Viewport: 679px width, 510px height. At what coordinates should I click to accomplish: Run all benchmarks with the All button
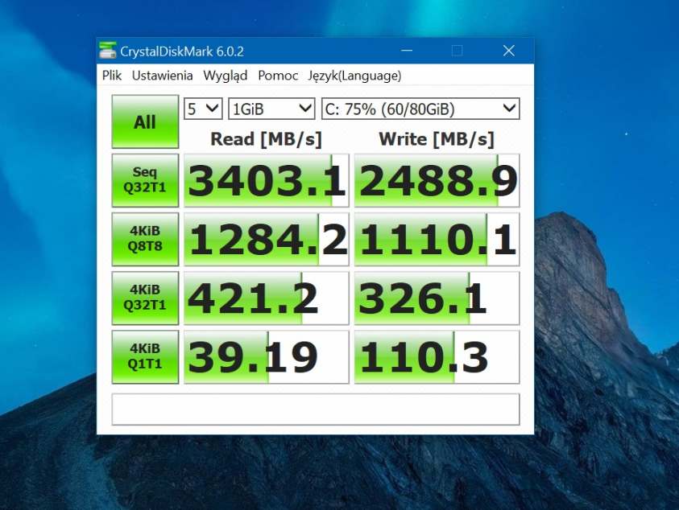click(x=144, y=121)
